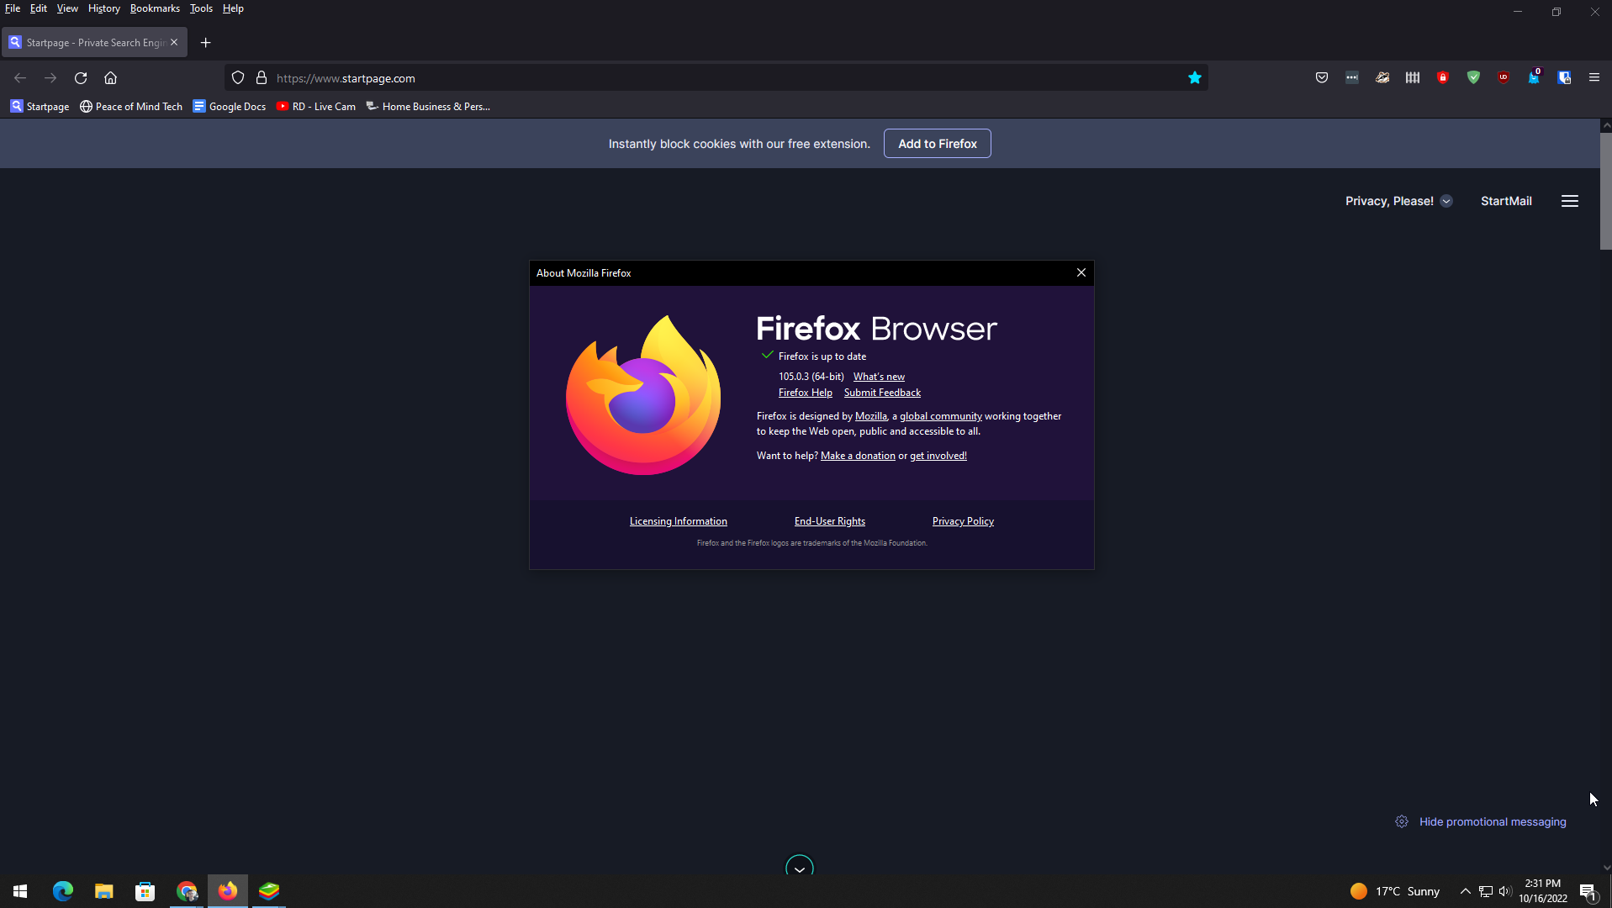Open the Privacy Policy link

[963, 521]
